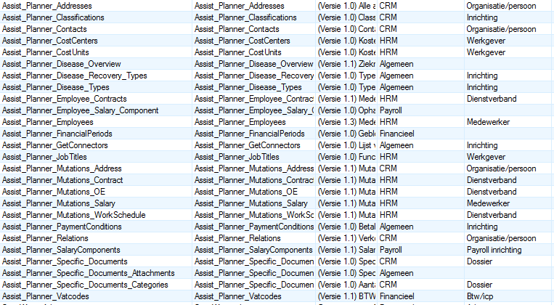The image size is (554, 305).
Task: Click CRM in the Assist_Planner_Addresses row
Action: click(388, 6)
